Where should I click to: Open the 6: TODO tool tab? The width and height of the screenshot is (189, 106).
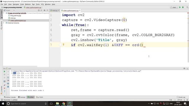tap(40, 97)
